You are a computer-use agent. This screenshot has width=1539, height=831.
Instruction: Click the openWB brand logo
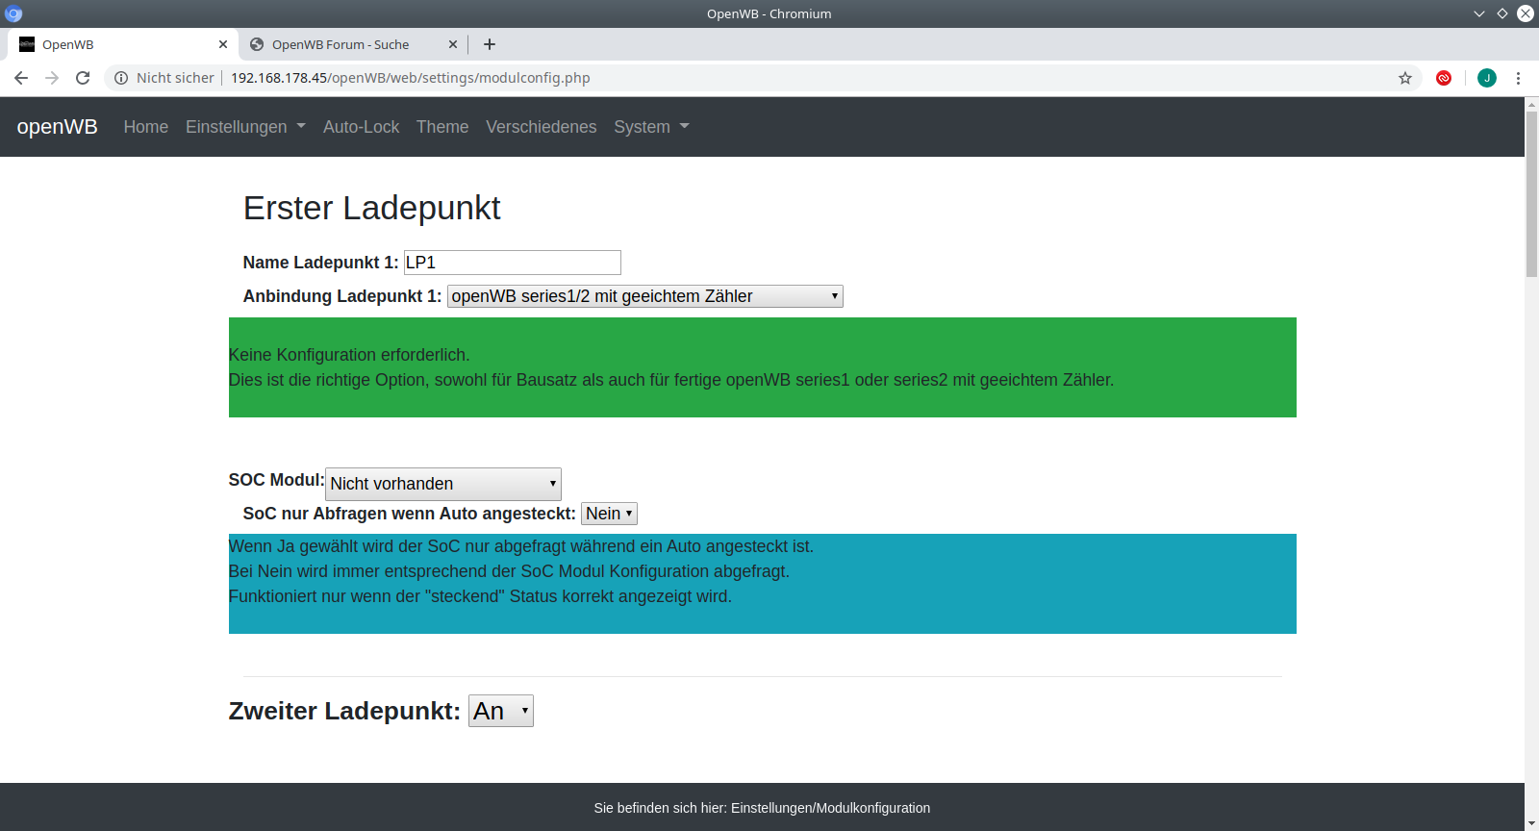pos(58,127)
